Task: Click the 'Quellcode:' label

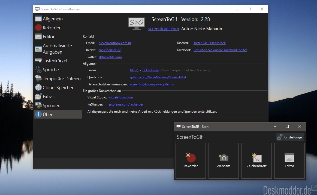Action: tap(95, 77)
